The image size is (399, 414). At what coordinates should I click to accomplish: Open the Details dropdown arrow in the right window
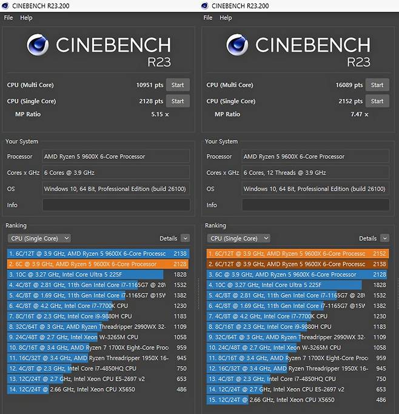(x=384, y=239)
